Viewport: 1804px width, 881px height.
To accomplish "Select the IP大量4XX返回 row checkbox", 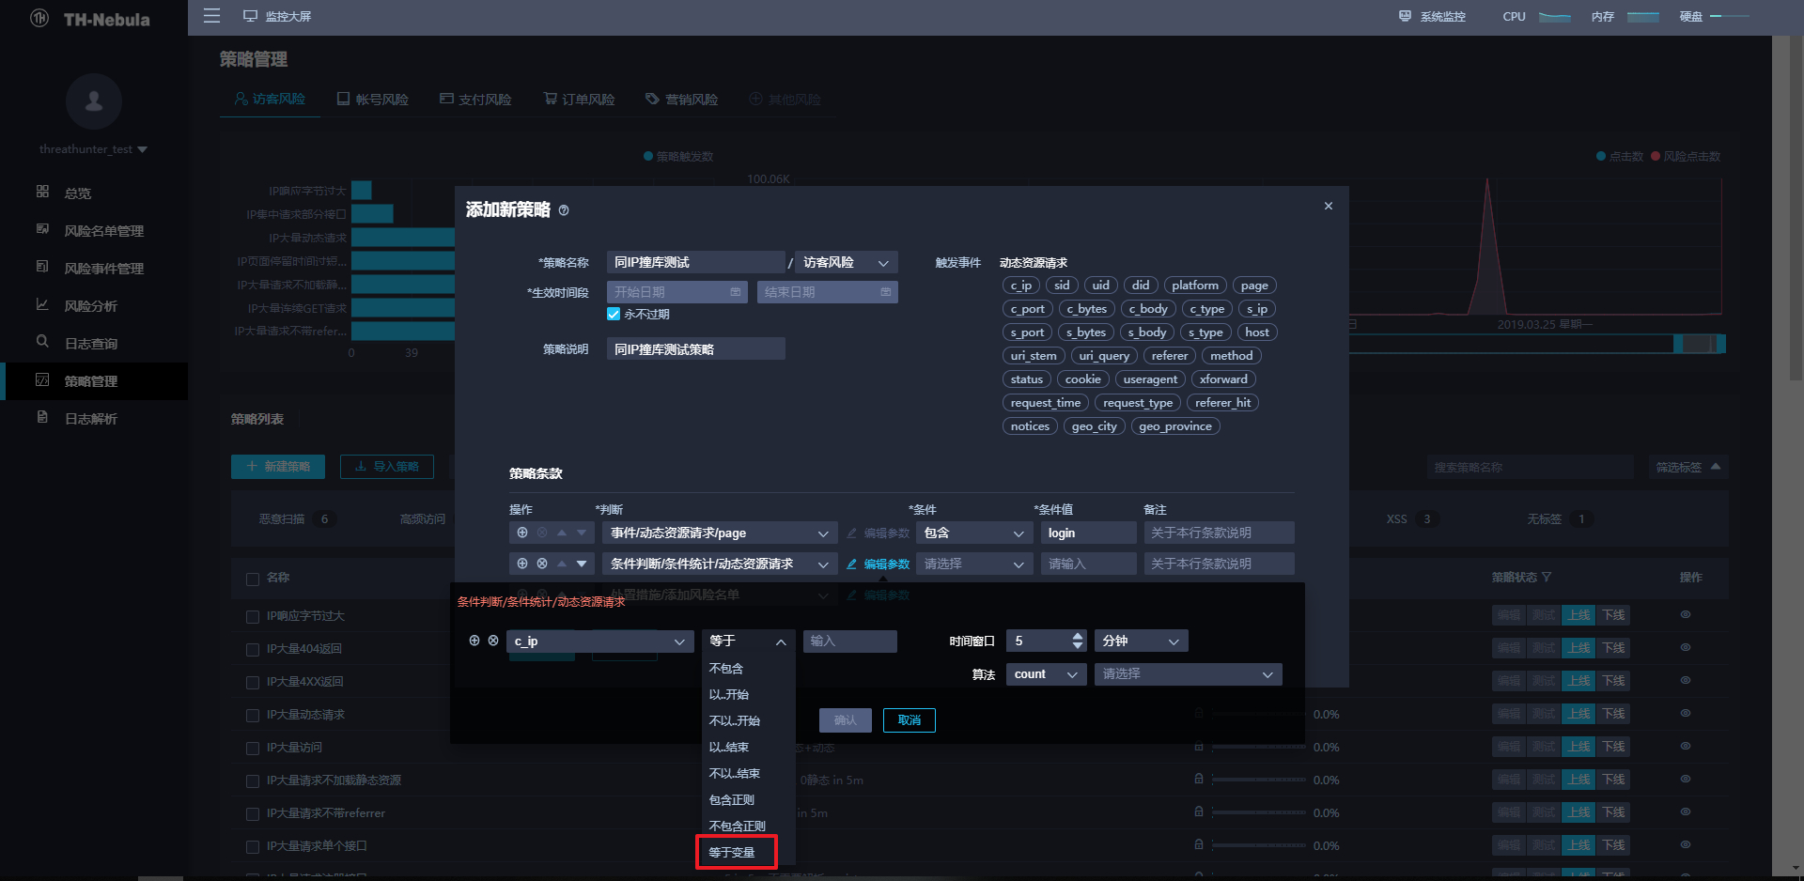I will 252,683.
